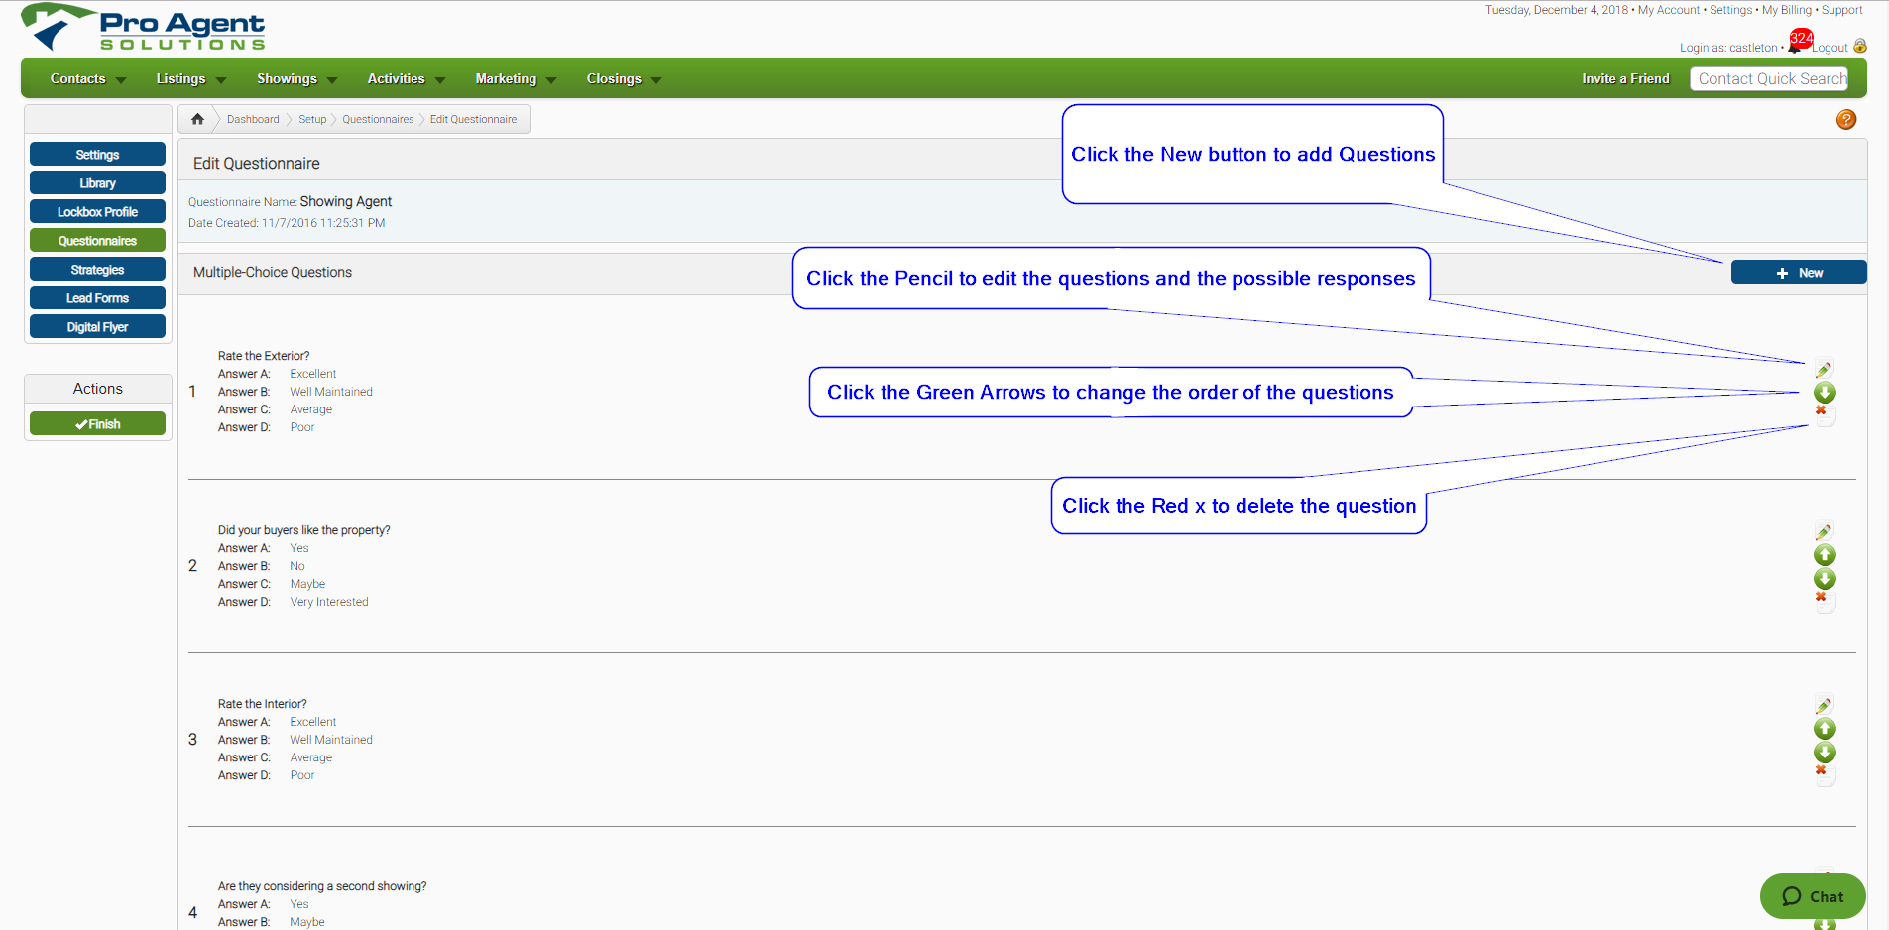Open the Showings menu
Image resolution: width=1889 pixels, height=930 pixels.
[x=287, y=79]
